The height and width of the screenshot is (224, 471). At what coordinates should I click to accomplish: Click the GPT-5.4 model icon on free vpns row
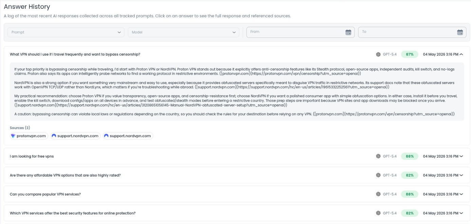coord(378,156)
